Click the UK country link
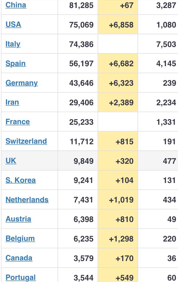Image resolution: width=178 pixels, height=282 pixels. point(11,161)
